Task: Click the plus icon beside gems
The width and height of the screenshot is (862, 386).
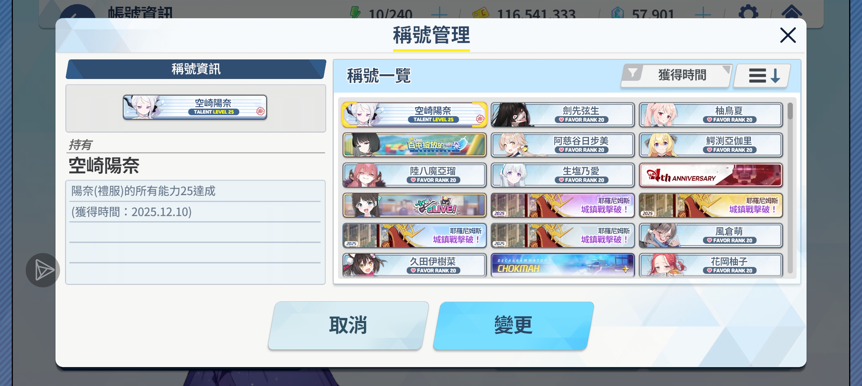Action: click(703, 14)
